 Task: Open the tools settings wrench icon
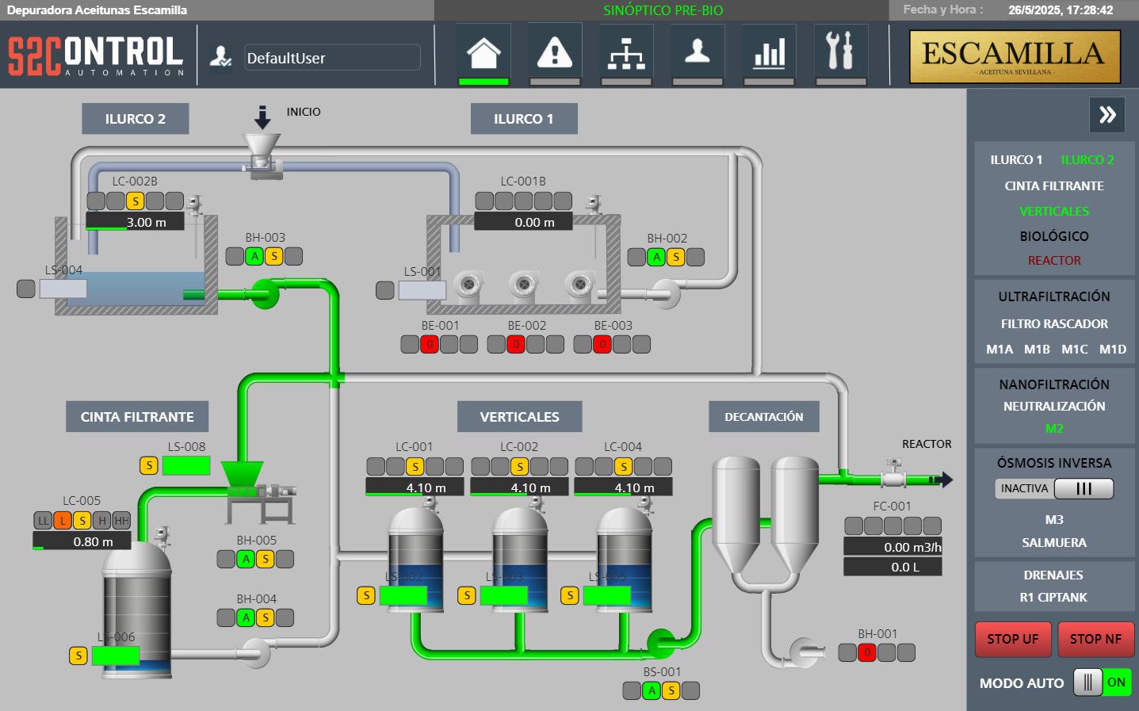pos(840,54)
